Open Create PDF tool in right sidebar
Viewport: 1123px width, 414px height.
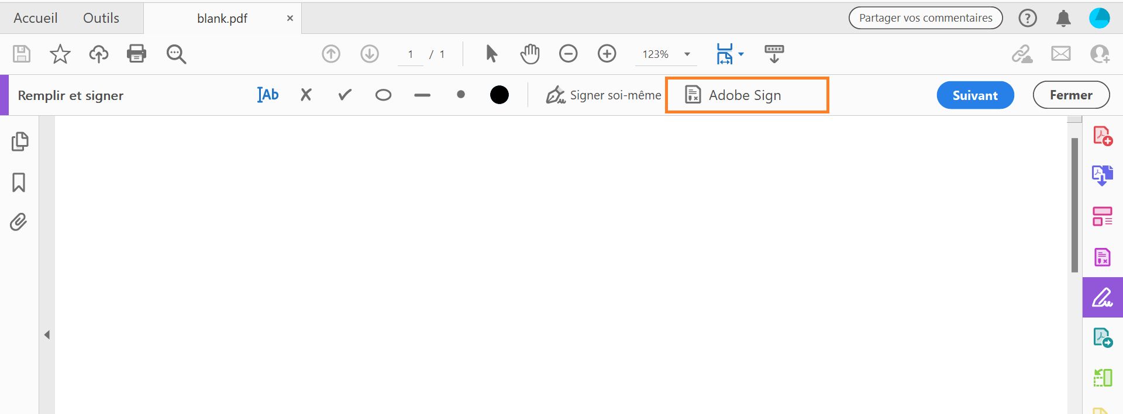tap(1103, 136)
